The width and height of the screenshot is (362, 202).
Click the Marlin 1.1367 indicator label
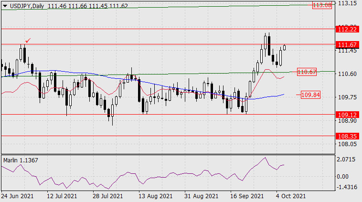tap(21, 160)
